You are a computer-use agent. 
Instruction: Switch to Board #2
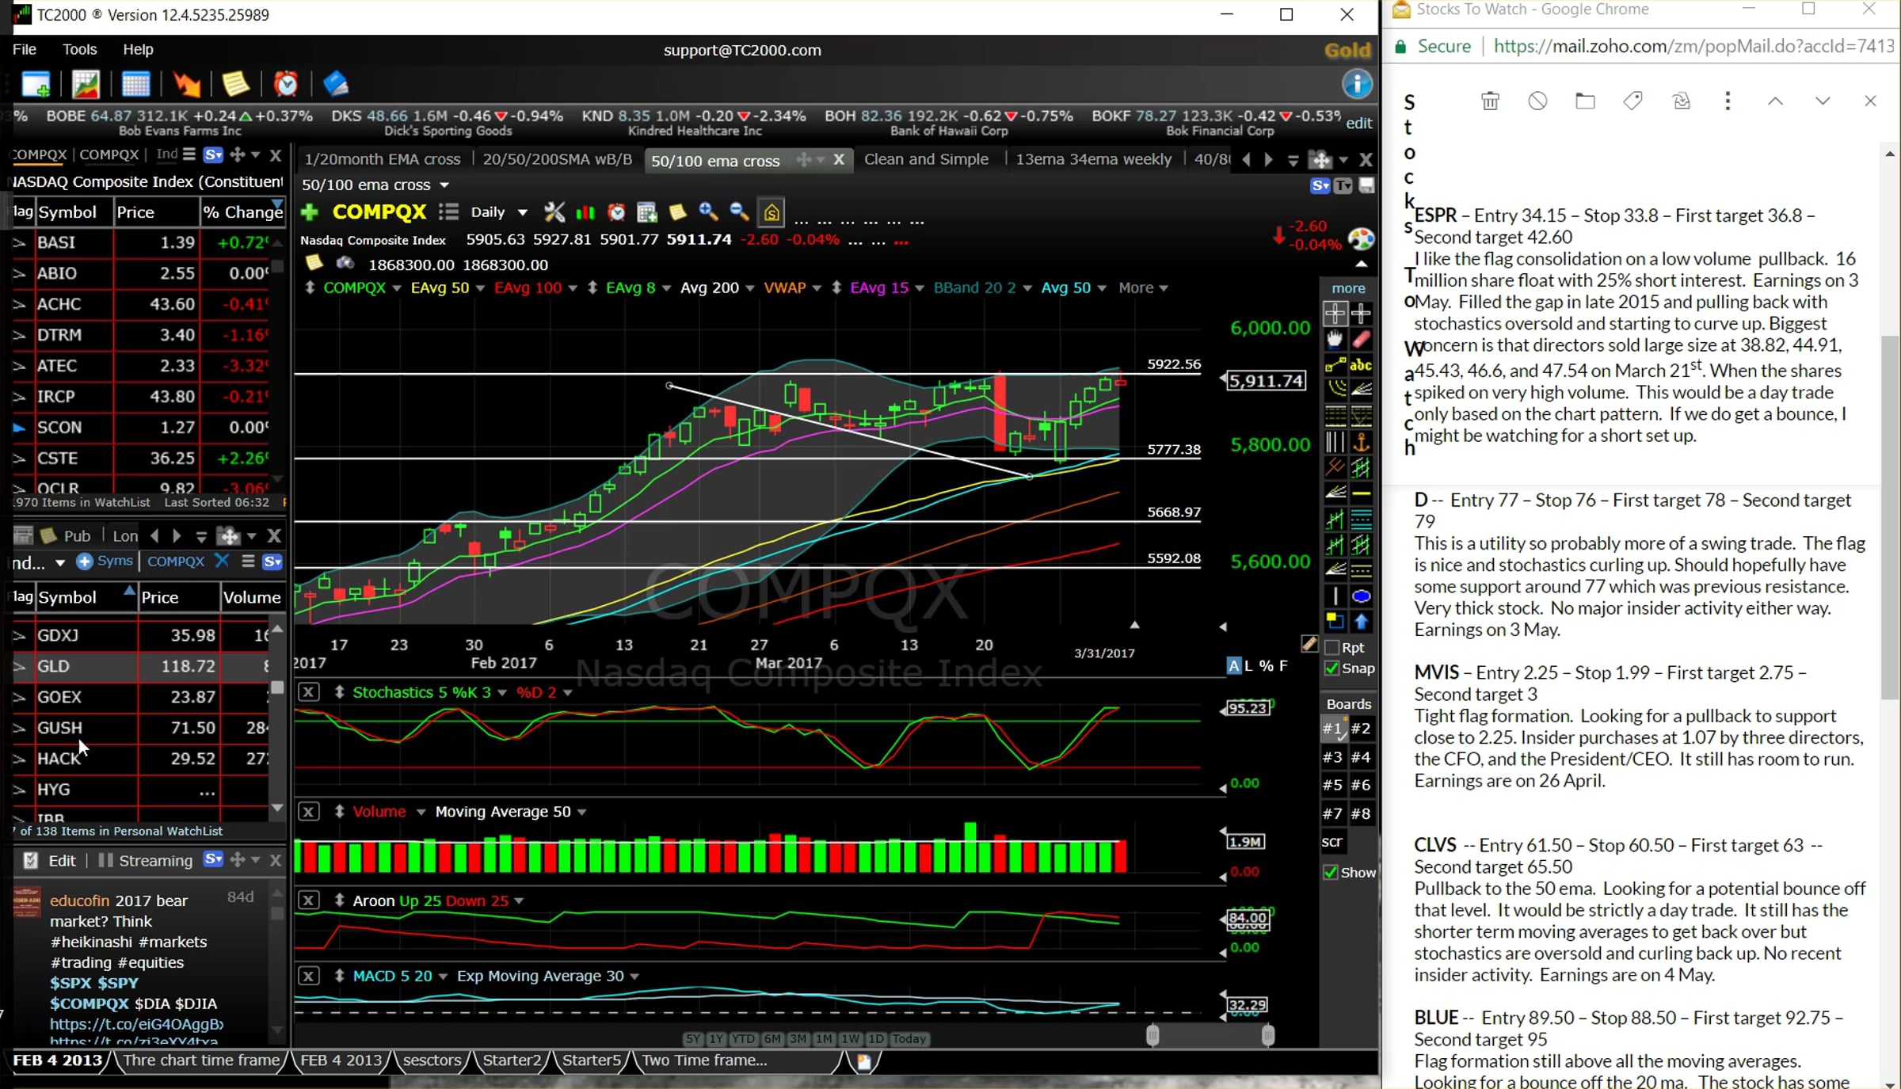(x=1361, y=729)
